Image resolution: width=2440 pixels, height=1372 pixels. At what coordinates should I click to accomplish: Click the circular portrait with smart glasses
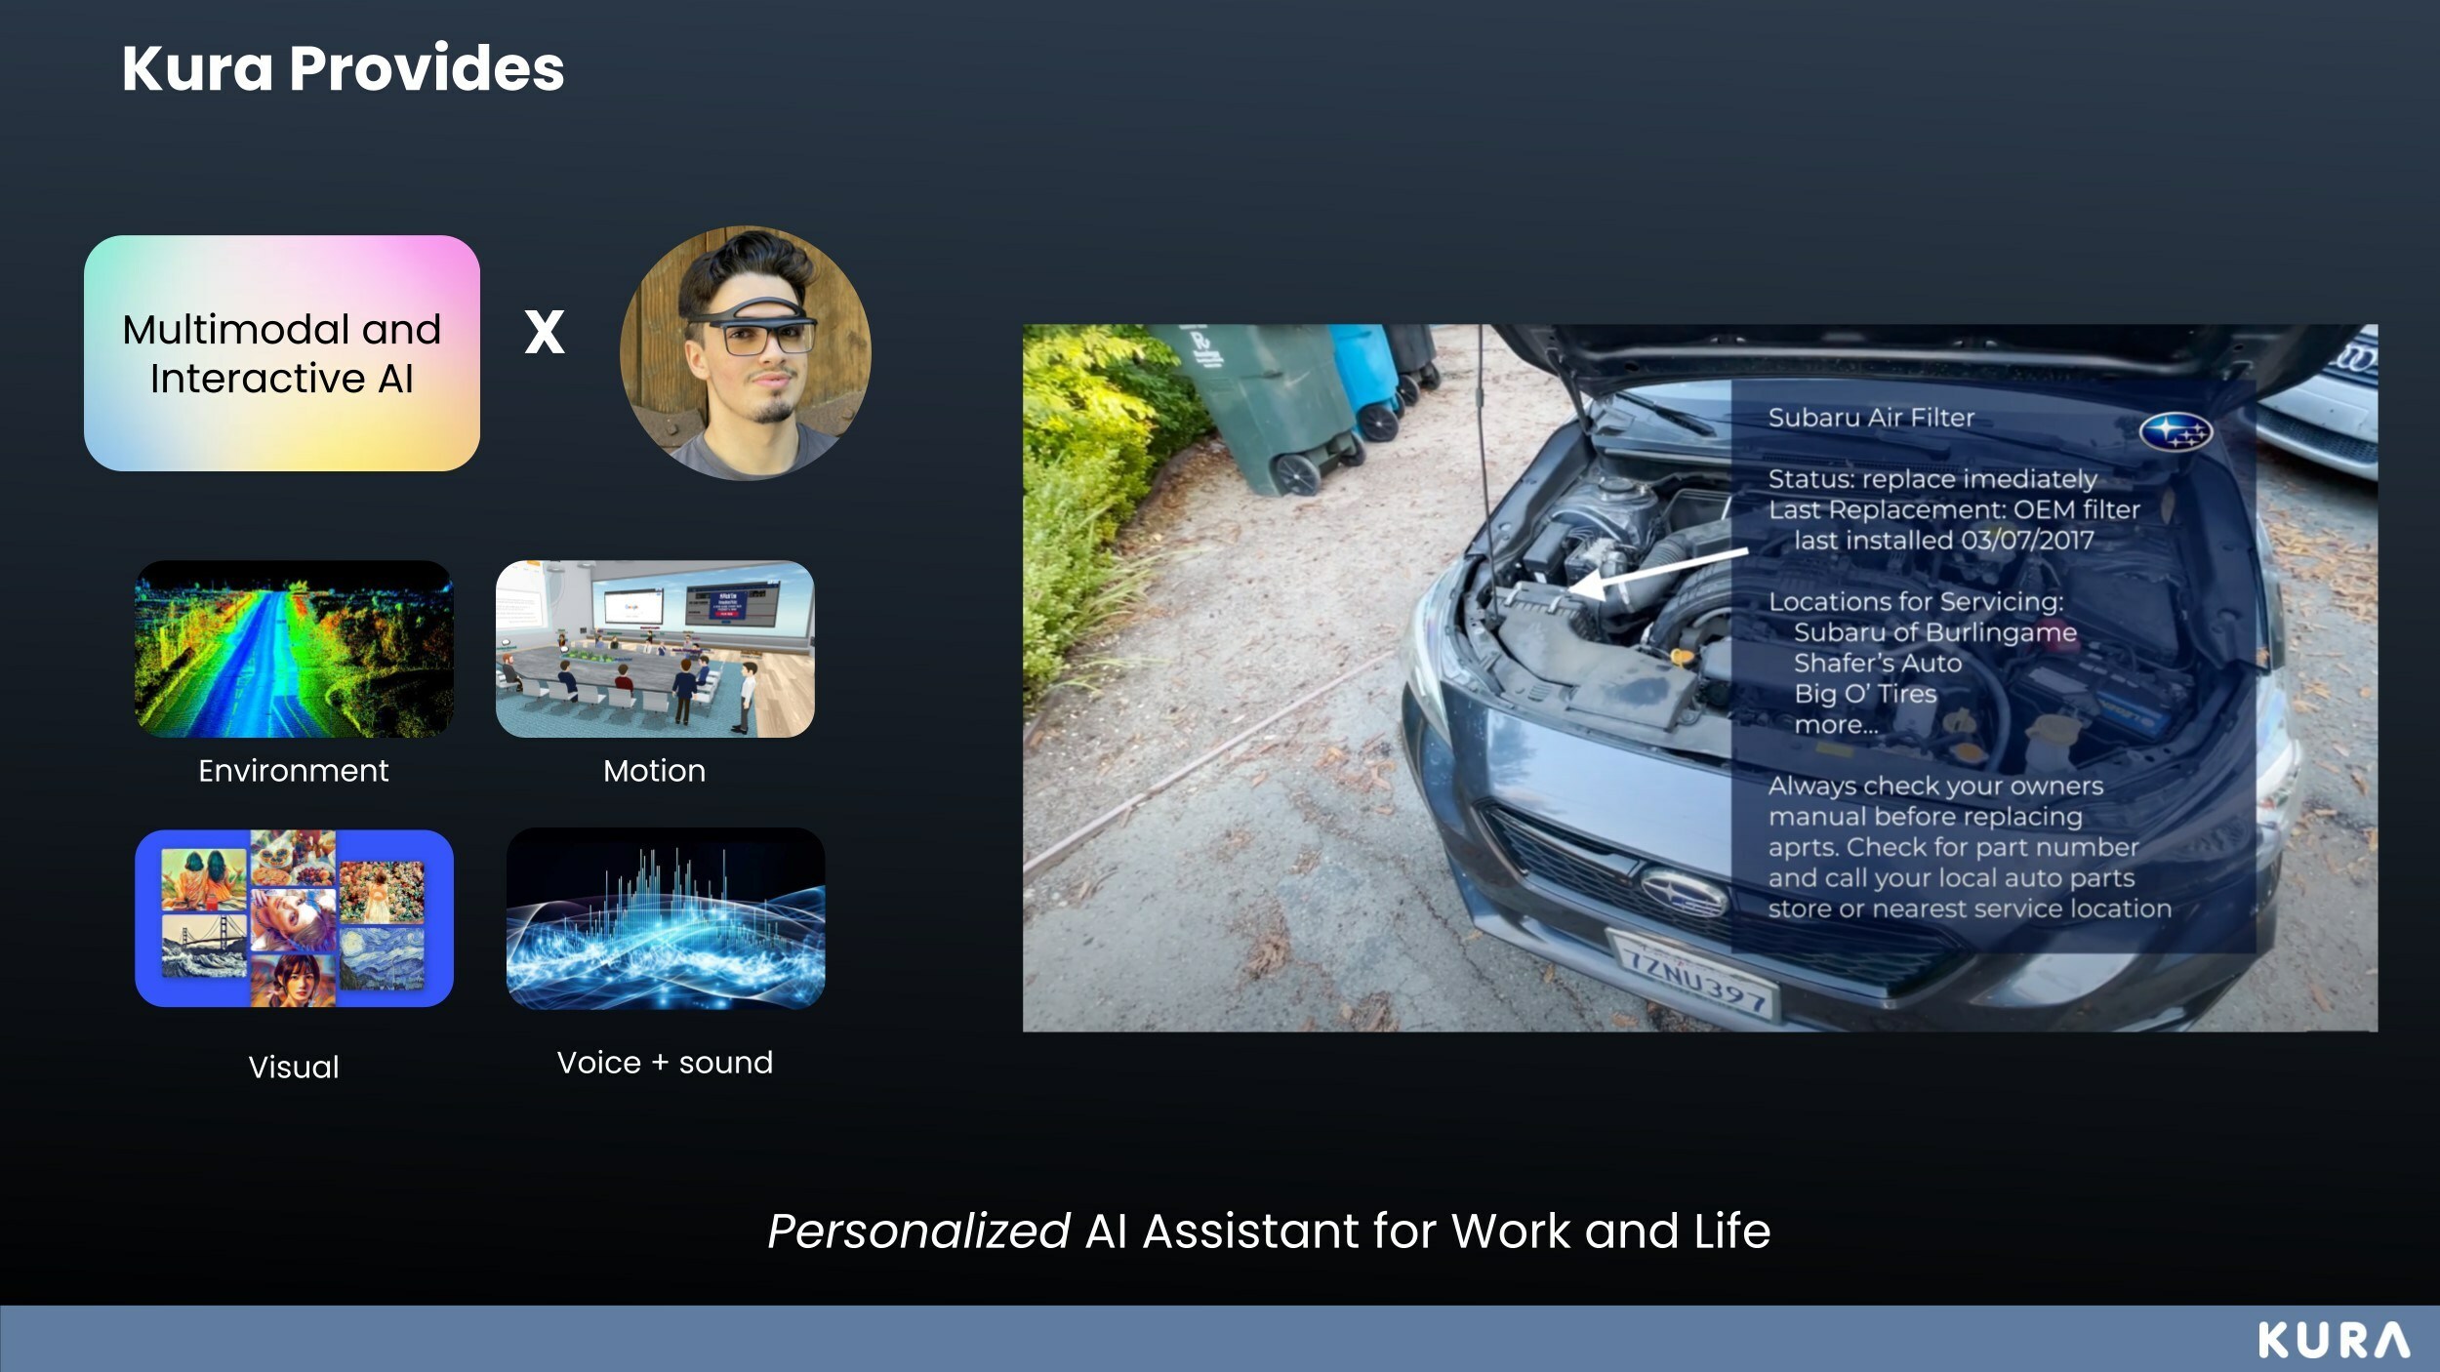[x=746, y=354]
